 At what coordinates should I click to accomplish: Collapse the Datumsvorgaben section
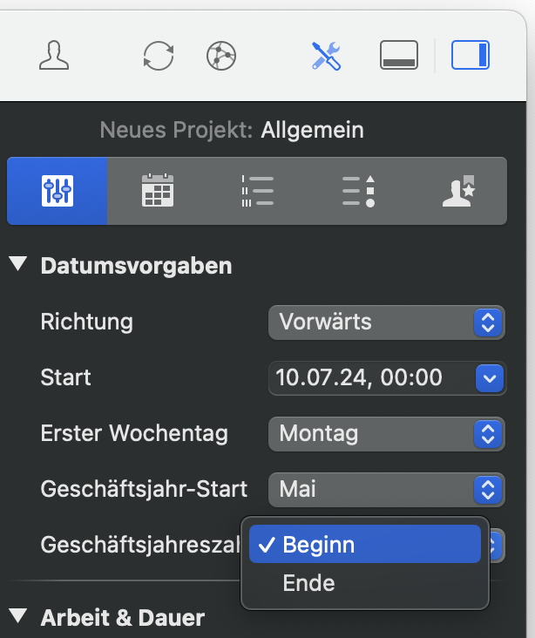point(18,265)
